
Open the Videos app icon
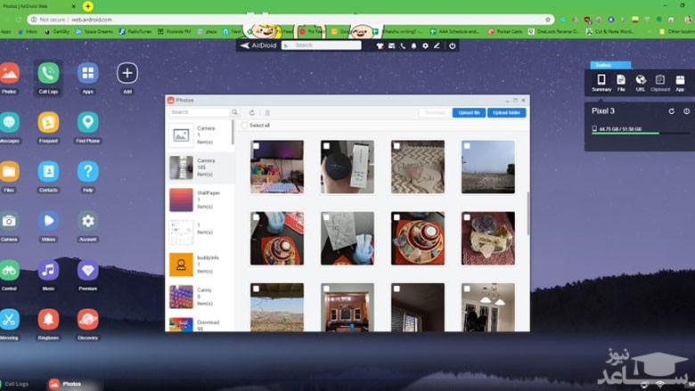[48, 221]
